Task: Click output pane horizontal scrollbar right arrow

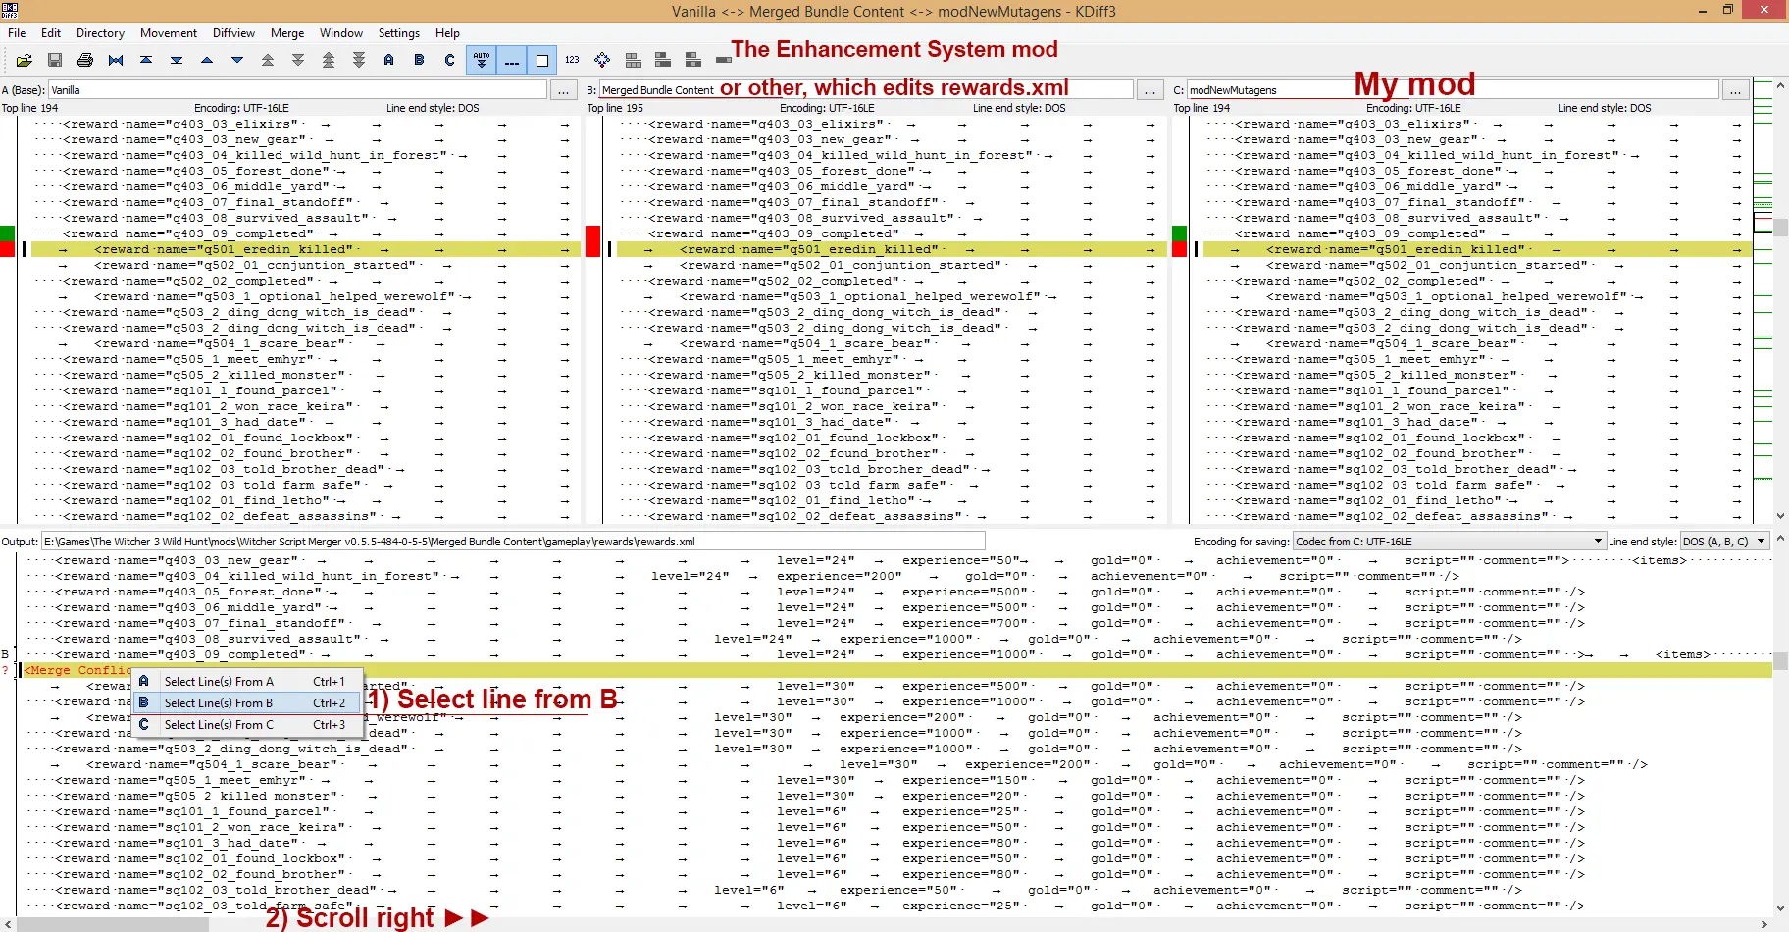Action: [x=1764, y=924]
